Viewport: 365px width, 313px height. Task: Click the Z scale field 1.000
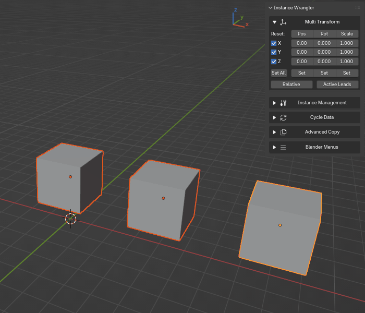click(x=347, y=61)
